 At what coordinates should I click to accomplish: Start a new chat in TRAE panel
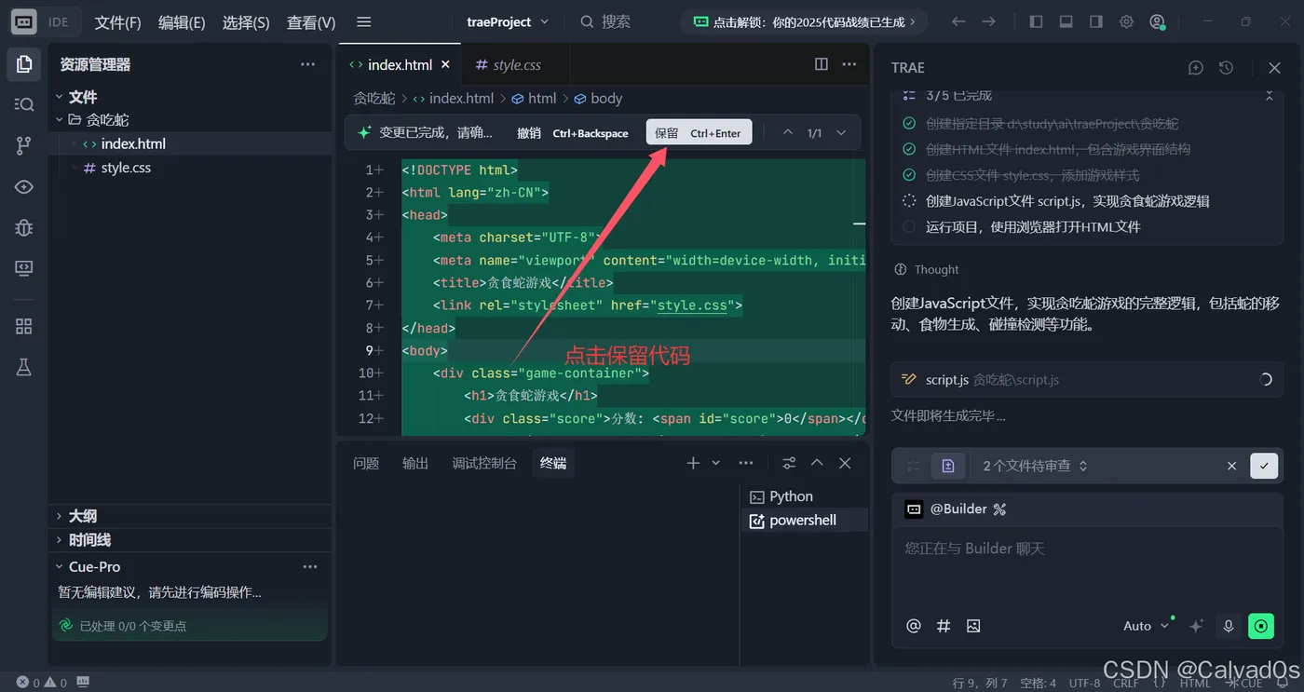(1196, 67)
